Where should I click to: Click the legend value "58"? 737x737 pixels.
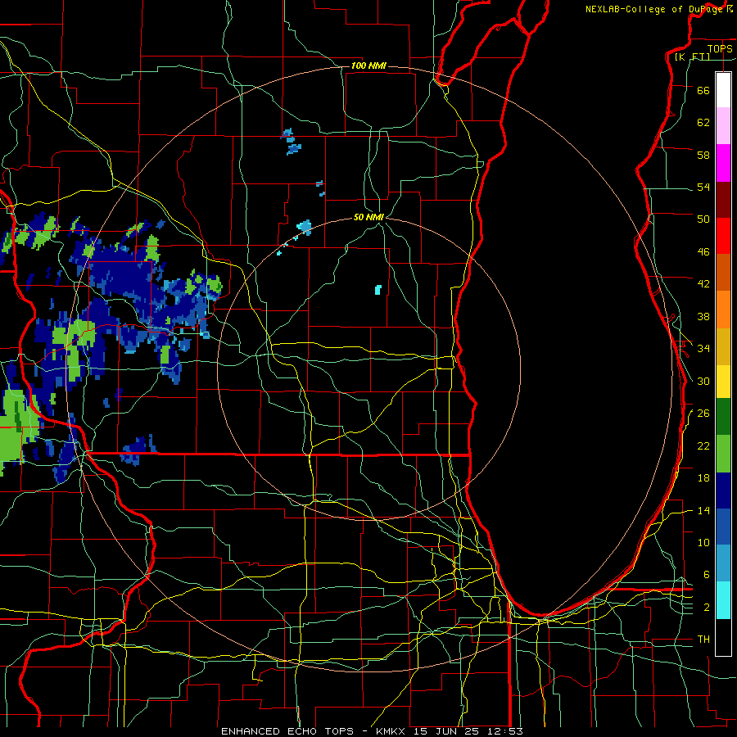point(703,155)
